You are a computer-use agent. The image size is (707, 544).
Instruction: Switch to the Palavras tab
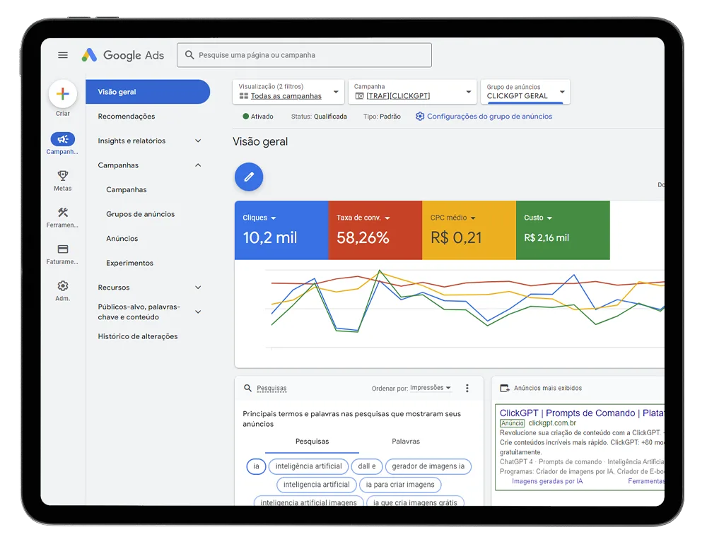(406, 442)
